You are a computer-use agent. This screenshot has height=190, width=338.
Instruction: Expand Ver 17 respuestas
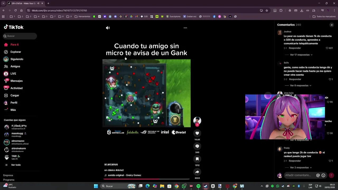(301, 55)
